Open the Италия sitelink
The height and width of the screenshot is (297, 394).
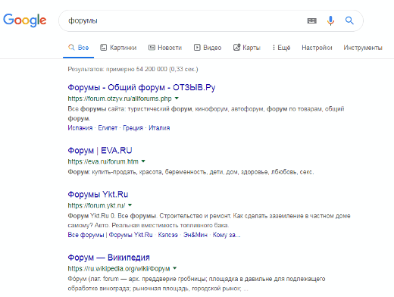[x=159, y=128]
